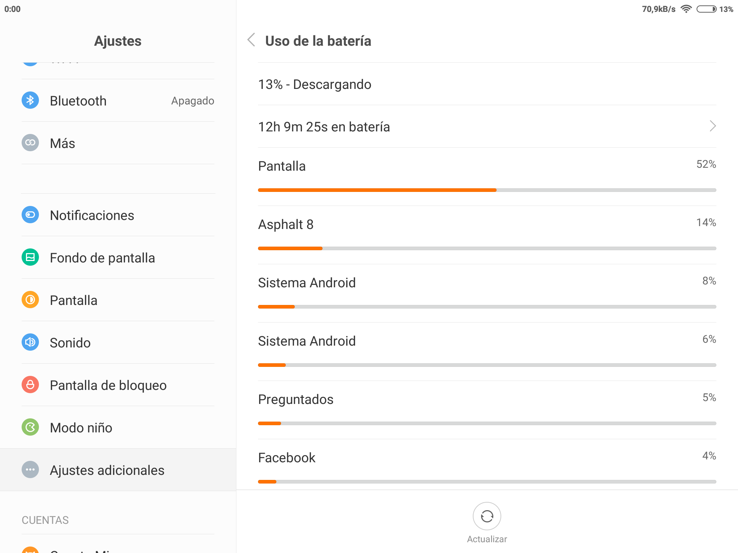The height and width of the screenshot is (553, 738).
Task: Open the Ajustes adicionales menu entry
Action: coord(118,470)
